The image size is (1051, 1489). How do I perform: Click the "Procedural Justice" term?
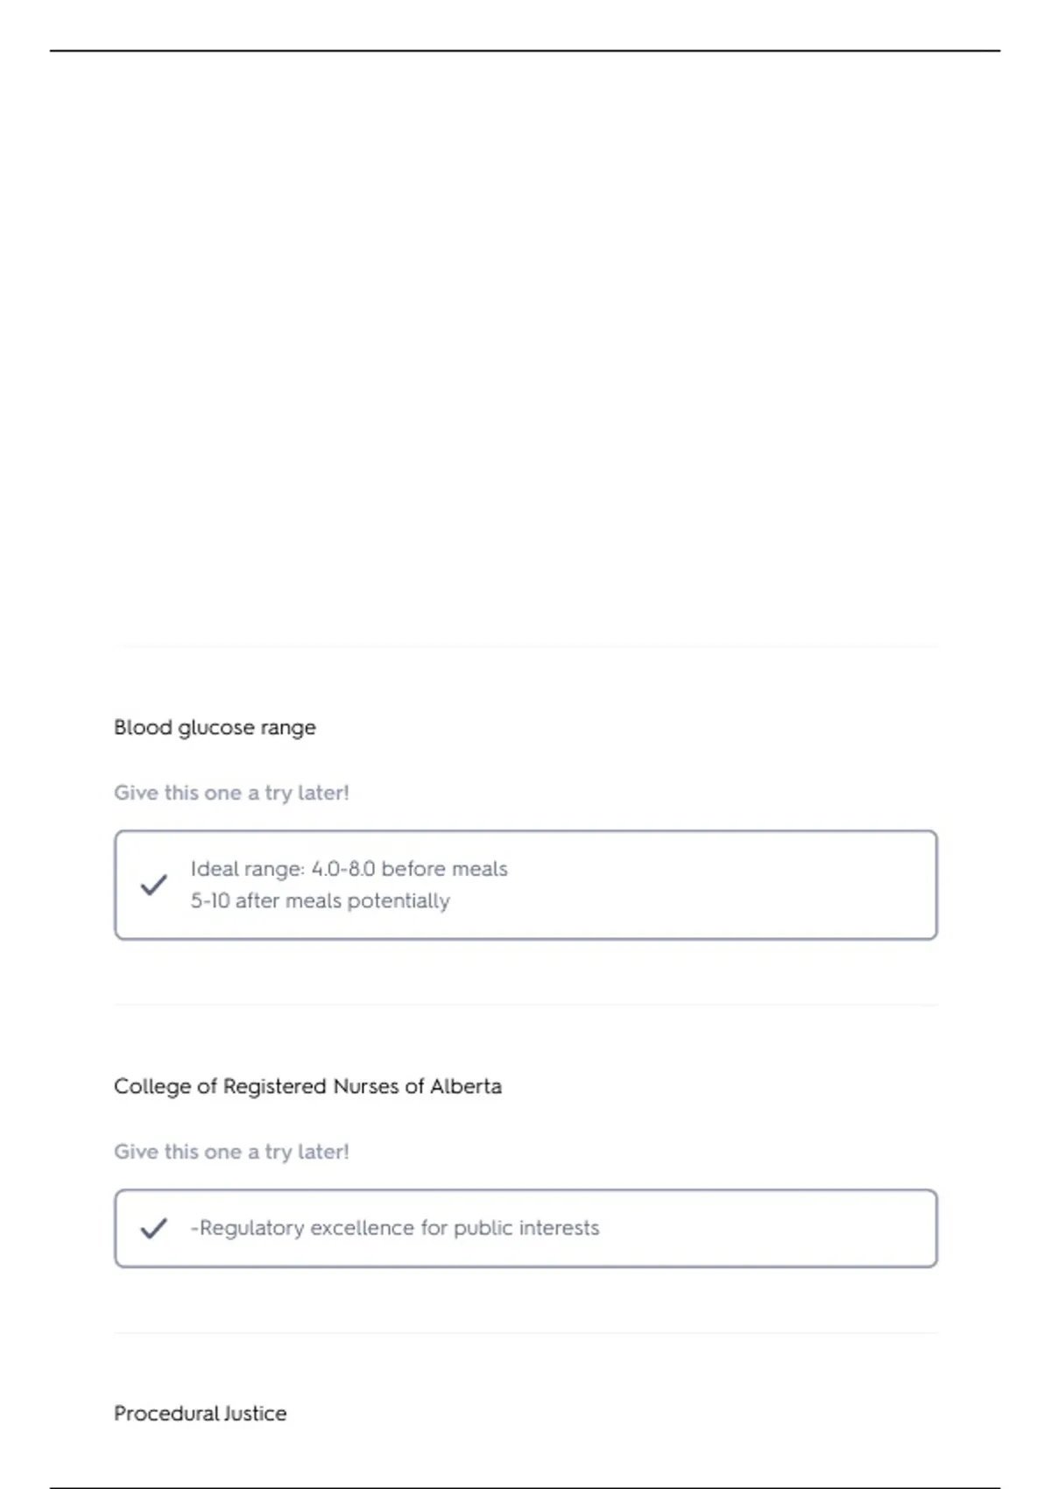tap(200, 1413)
